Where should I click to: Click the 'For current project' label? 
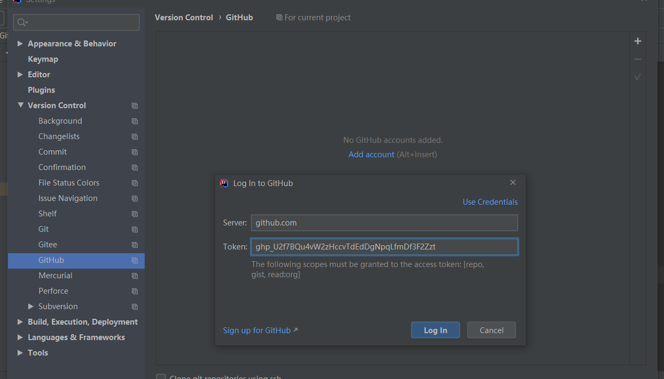coord(318,18)
